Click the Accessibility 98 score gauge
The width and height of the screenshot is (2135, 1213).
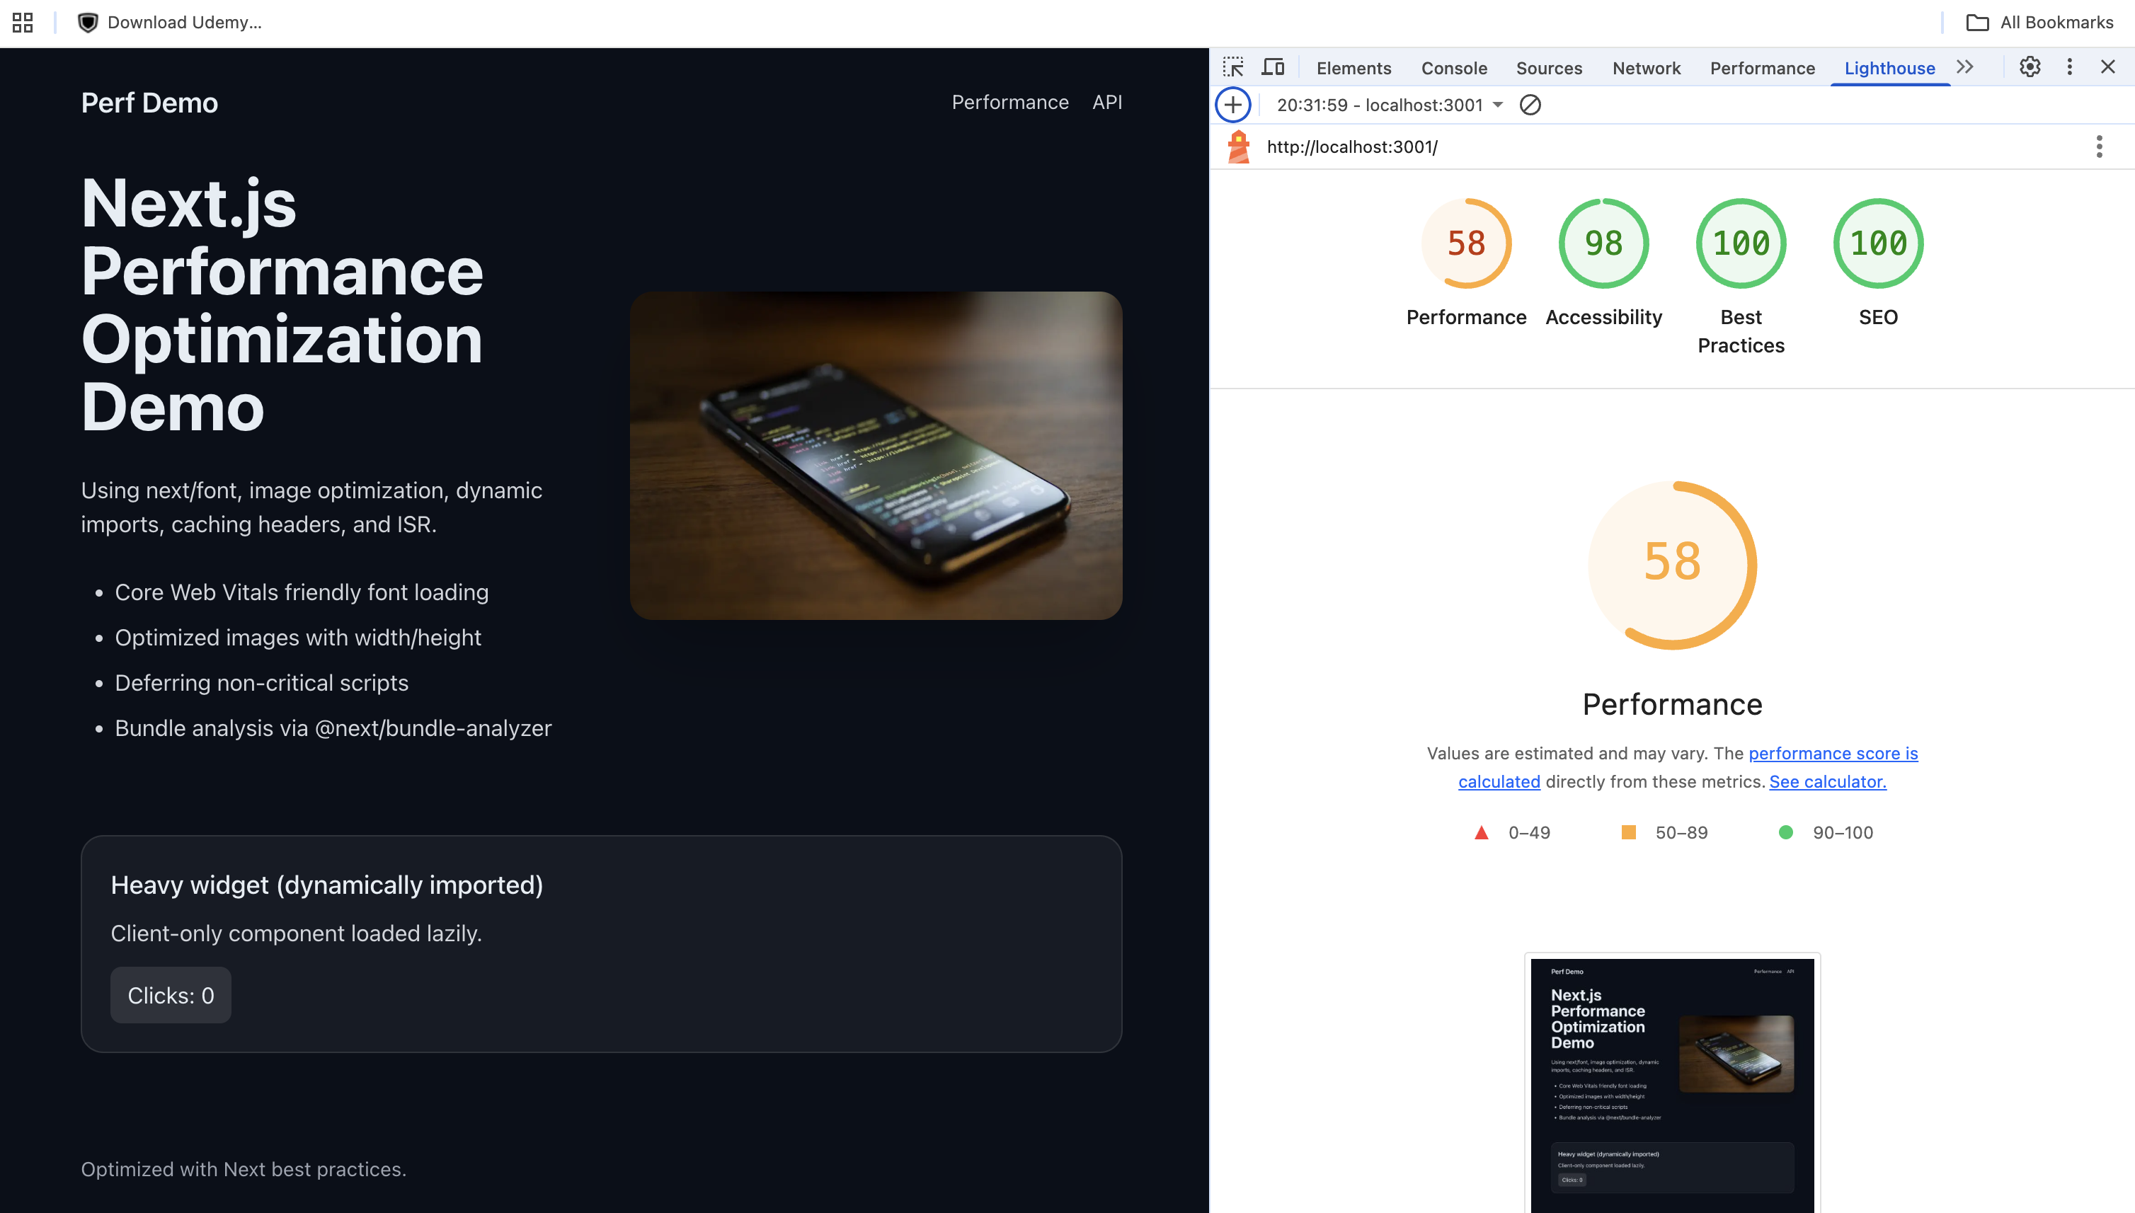click(x=1603, y=243)
